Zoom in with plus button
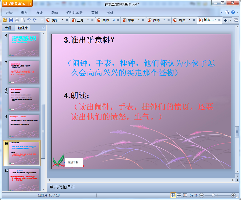Viewport: 241px width, 200px height. 233,195
